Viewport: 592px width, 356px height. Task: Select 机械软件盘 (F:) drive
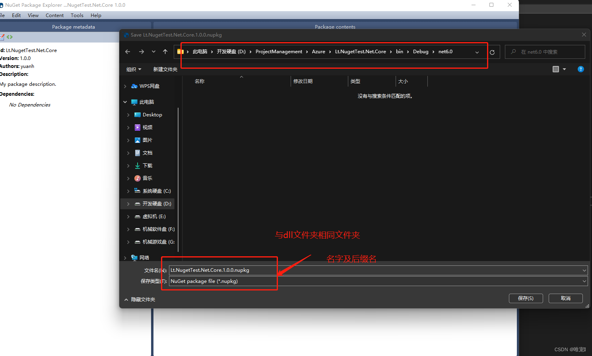[155, 229]
